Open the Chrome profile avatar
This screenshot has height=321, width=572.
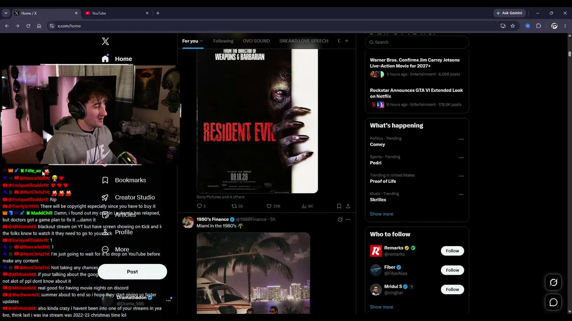pyautogui.click(x=554, y=26)
